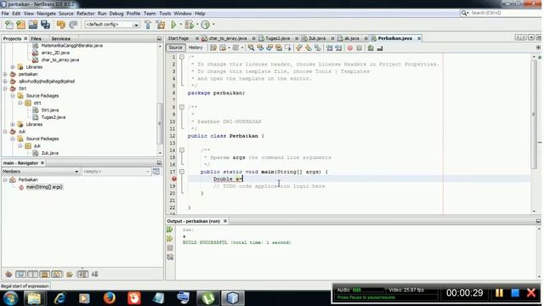Stop the screen recording with blue square
The image size is (544, 306).
(x=515, y=292)
